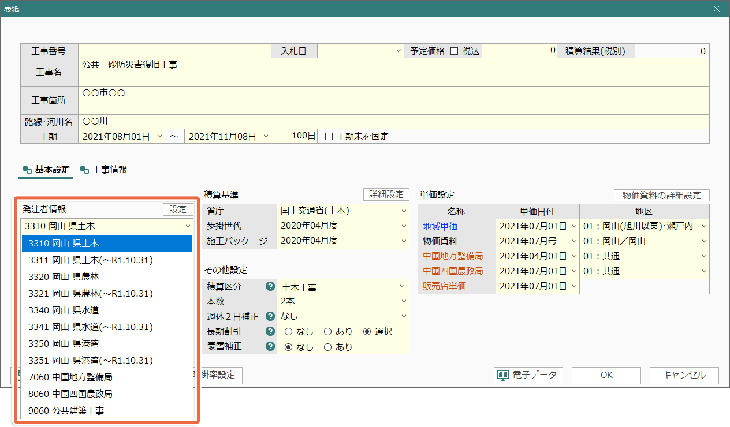Switch to the 基本設定 tab

46,170
